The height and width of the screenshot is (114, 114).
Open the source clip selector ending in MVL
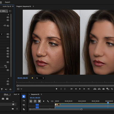click(4, 11)
